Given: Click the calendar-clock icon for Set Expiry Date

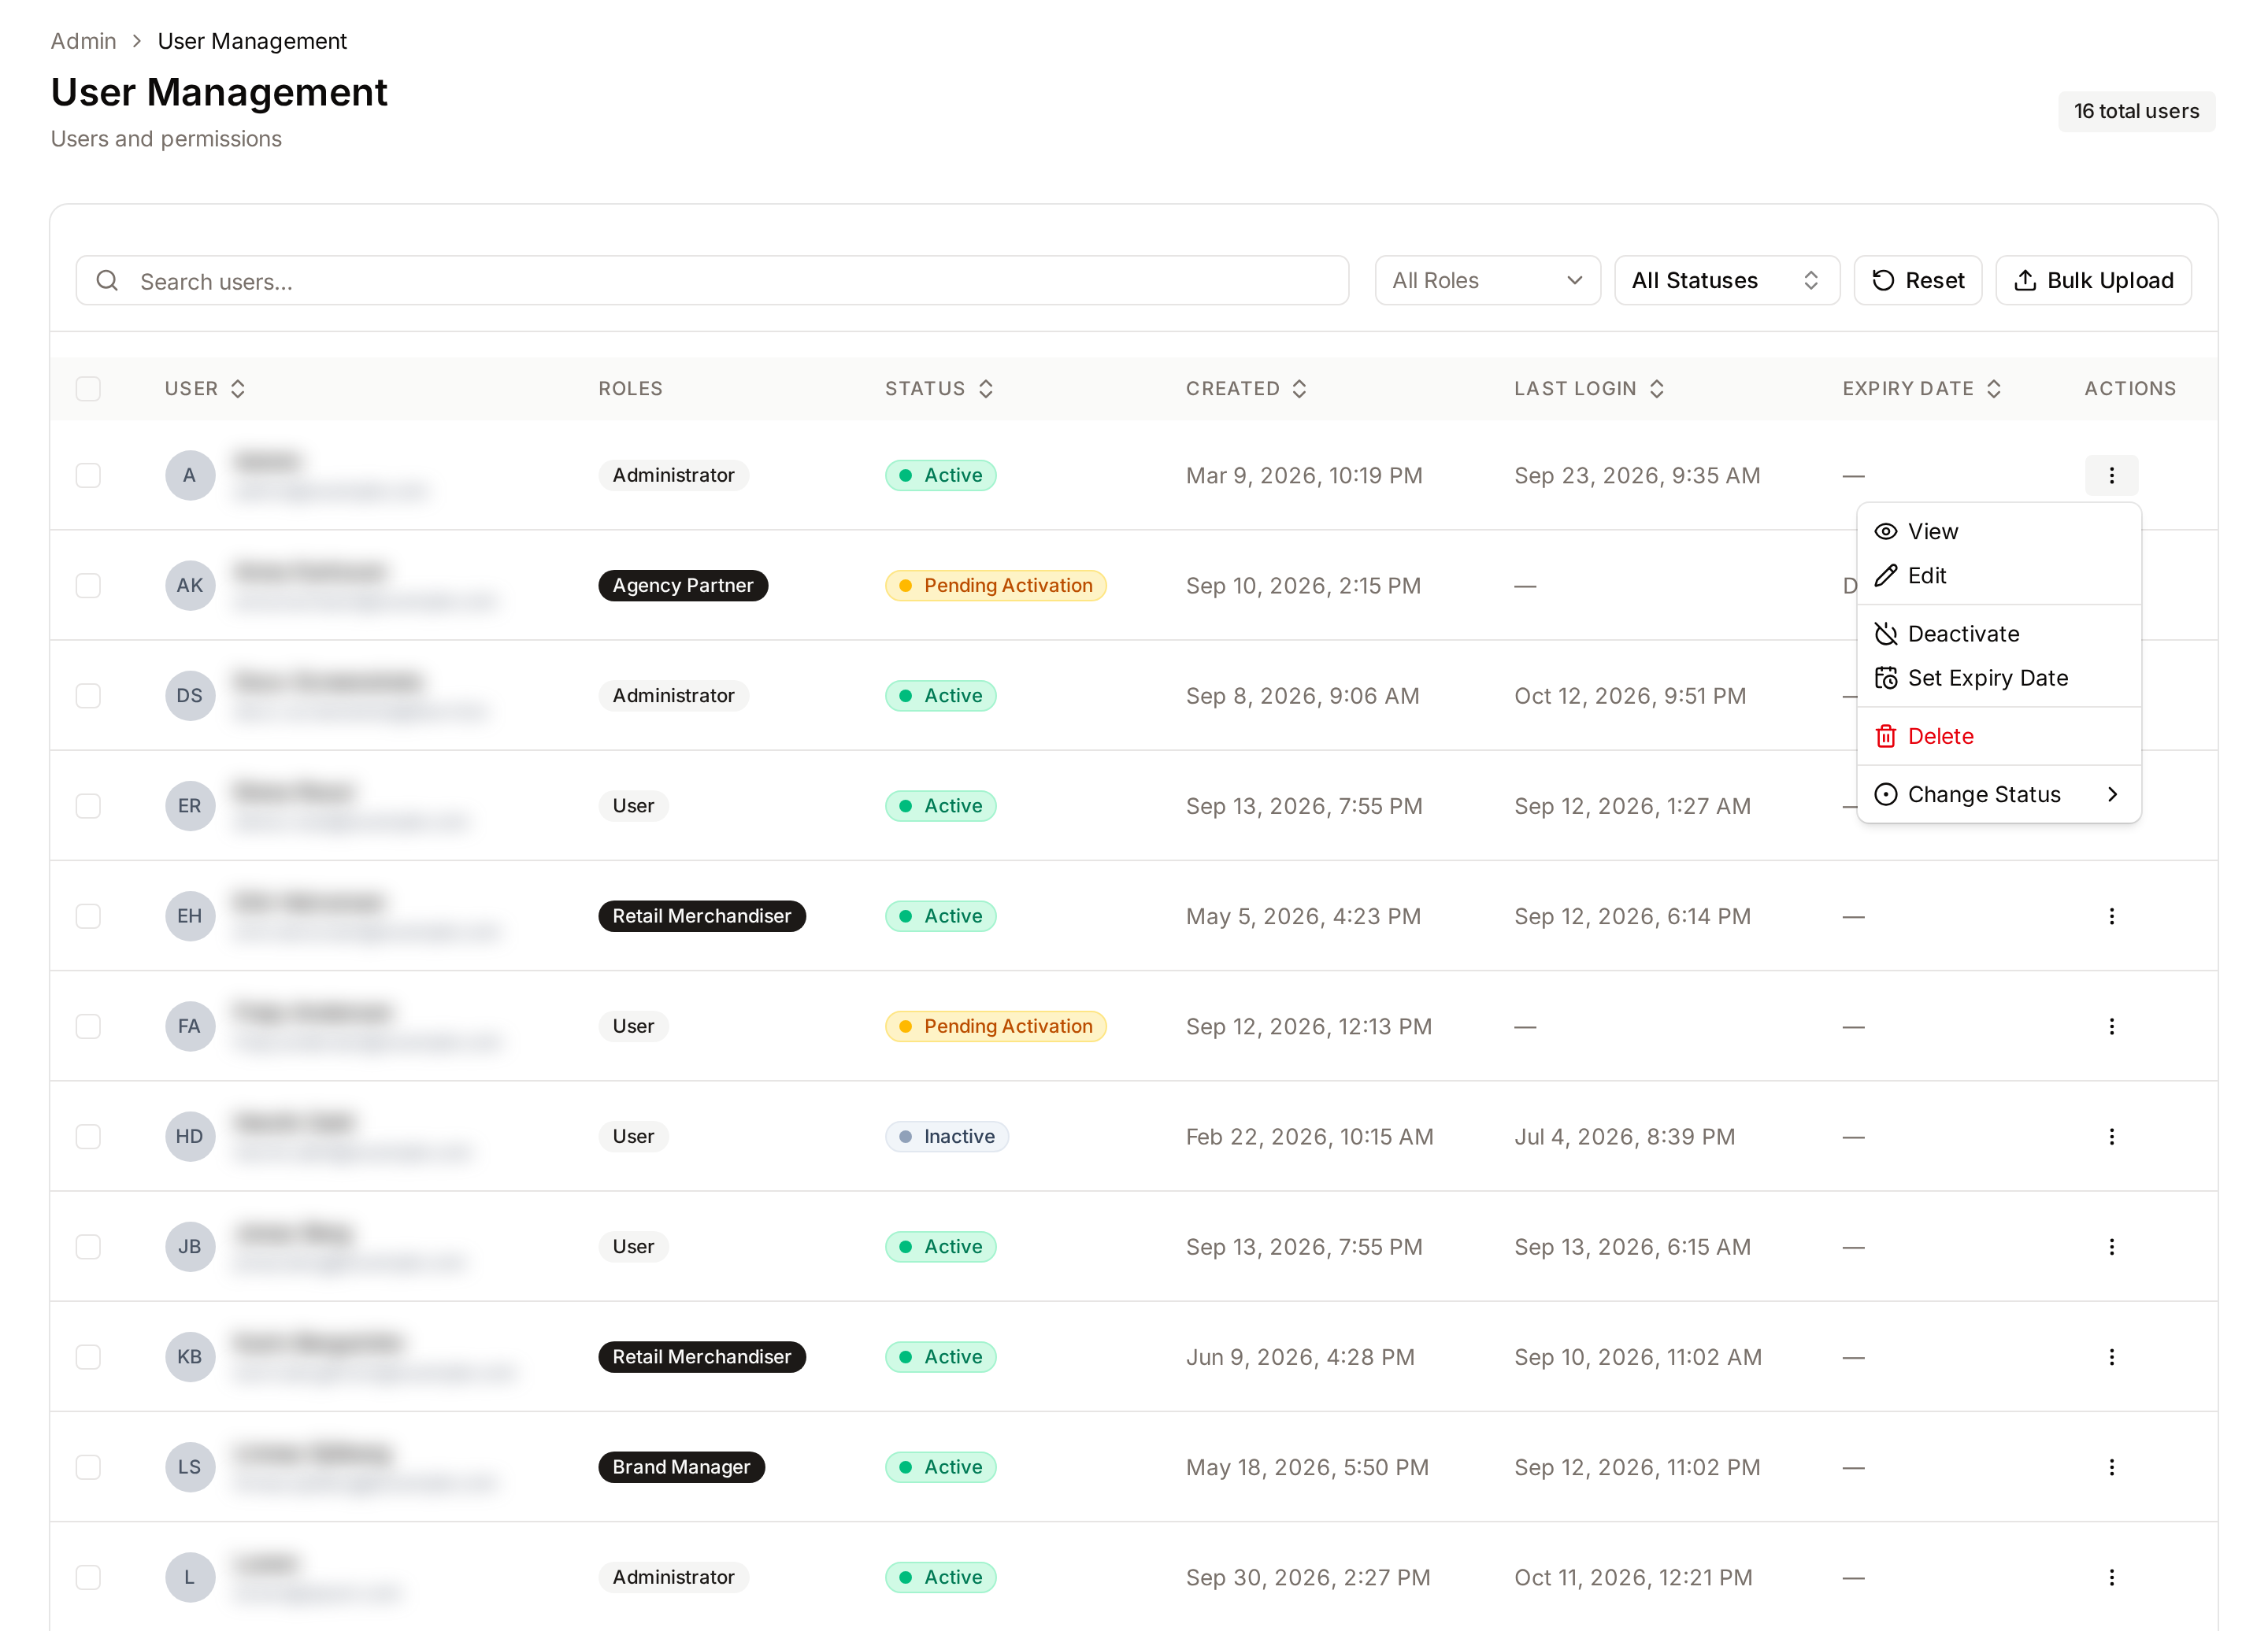Looking at the screenshot, I should tap(1885, 678).
